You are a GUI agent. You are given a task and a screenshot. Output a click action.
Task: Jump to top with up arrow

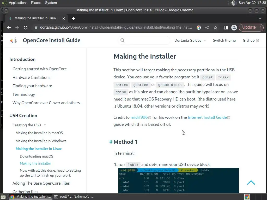251,183
